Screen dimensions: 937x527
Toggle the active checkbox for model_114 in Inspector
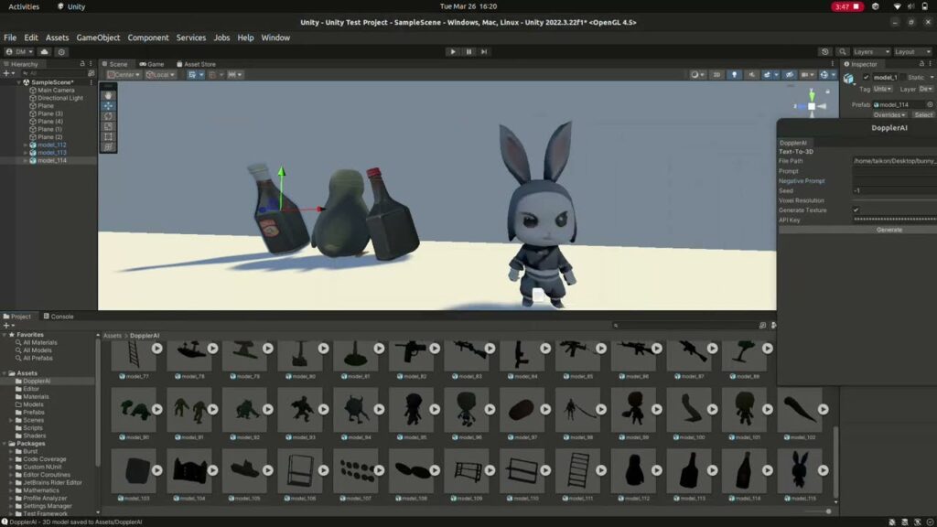pyautogui.click(x=866, y=78)
